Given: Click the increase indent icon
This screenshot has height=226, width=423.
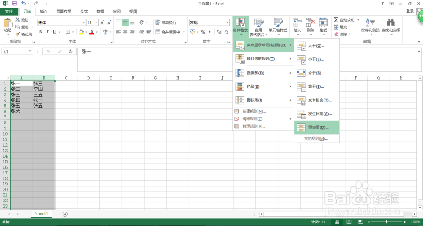Looking at the screenshot, I should click(149, 32).
